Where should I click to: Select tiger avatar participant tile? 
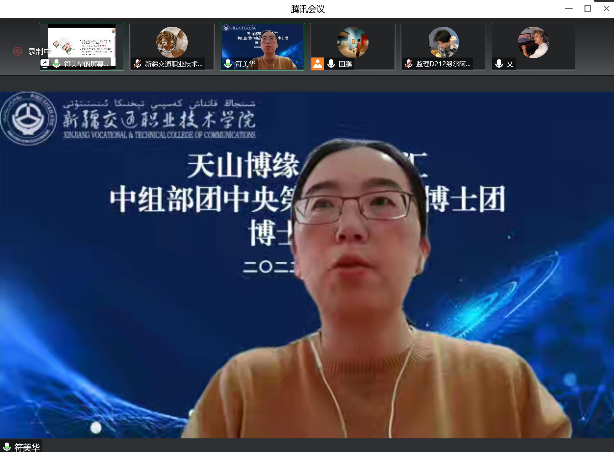click(172, 42)
